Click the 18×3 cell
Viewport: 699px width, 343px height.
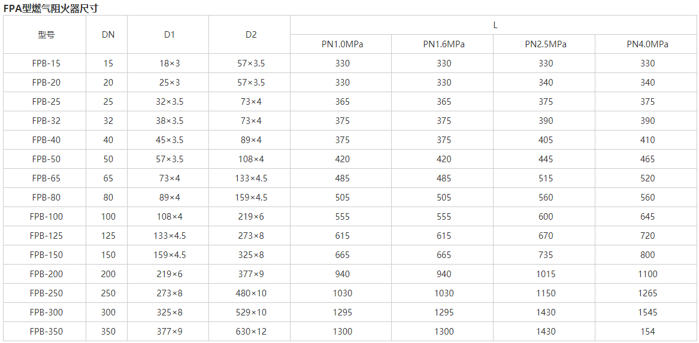coord(170,63)
